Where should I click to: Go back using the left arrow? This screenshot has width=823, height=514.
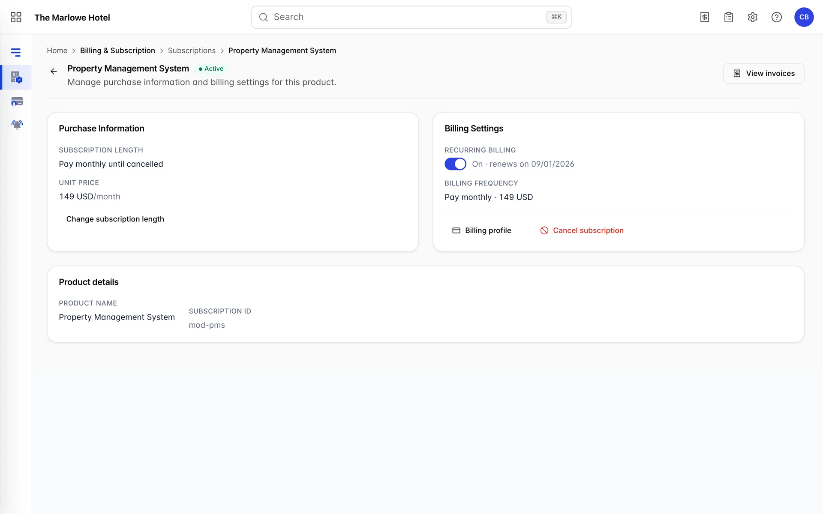pos(54,72)
